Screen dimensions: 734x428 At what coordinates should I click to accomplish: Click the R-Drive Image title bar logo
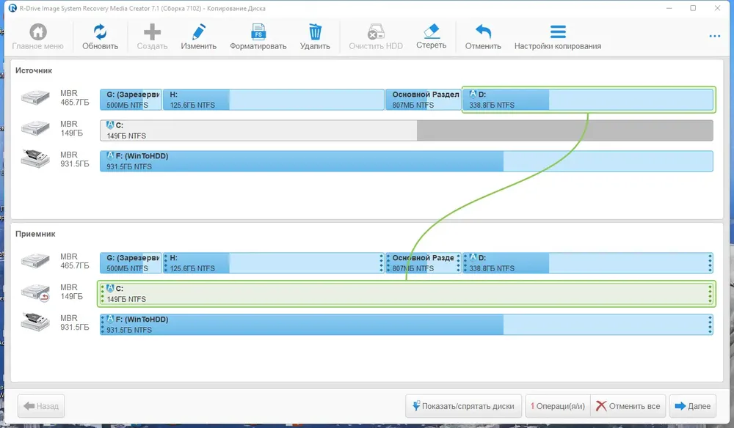12,8
